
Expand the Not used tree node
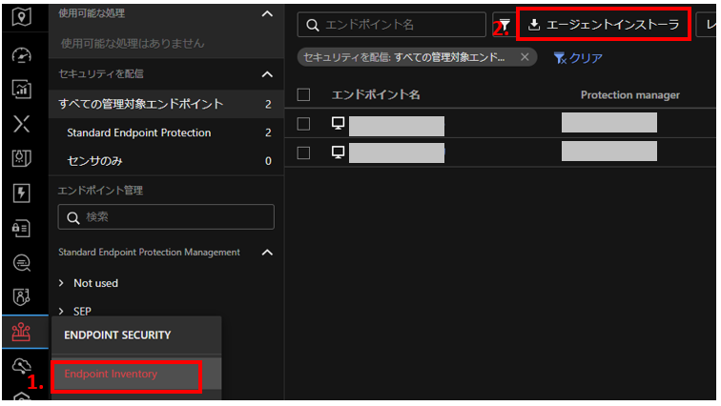(62, 283)
